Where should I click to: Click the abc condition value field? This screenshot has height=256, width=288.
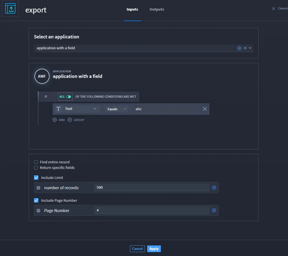click(x=165, y=109)
